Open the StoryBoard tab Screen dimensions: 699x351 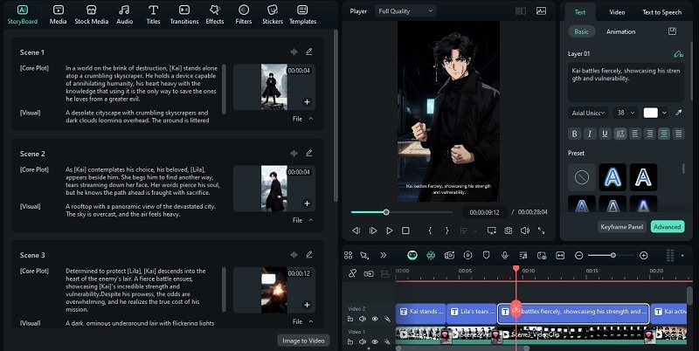pyautogui.click(x=23, y=15)
